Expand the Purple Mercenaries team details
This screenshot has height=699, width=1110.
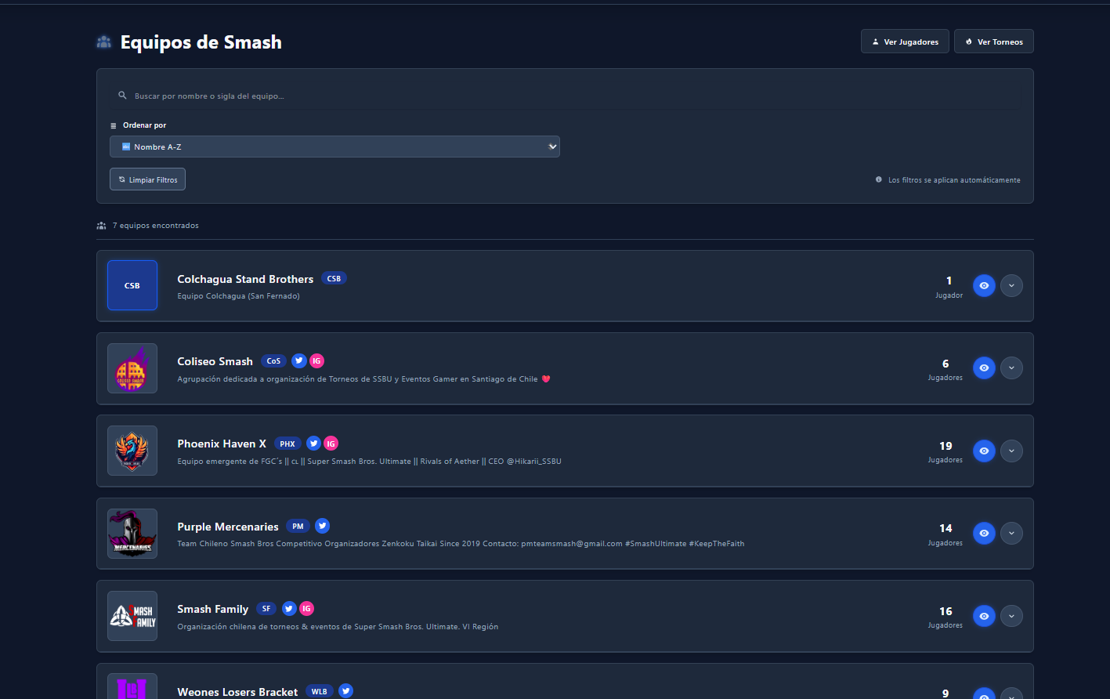(1011, 534)
